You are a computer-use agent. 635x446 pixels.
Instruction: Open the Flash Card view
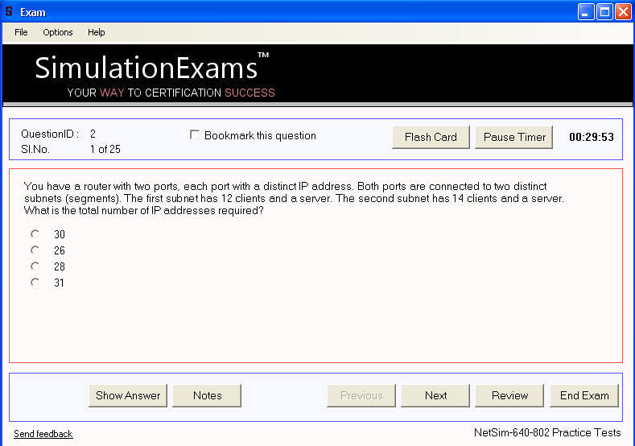431,137
